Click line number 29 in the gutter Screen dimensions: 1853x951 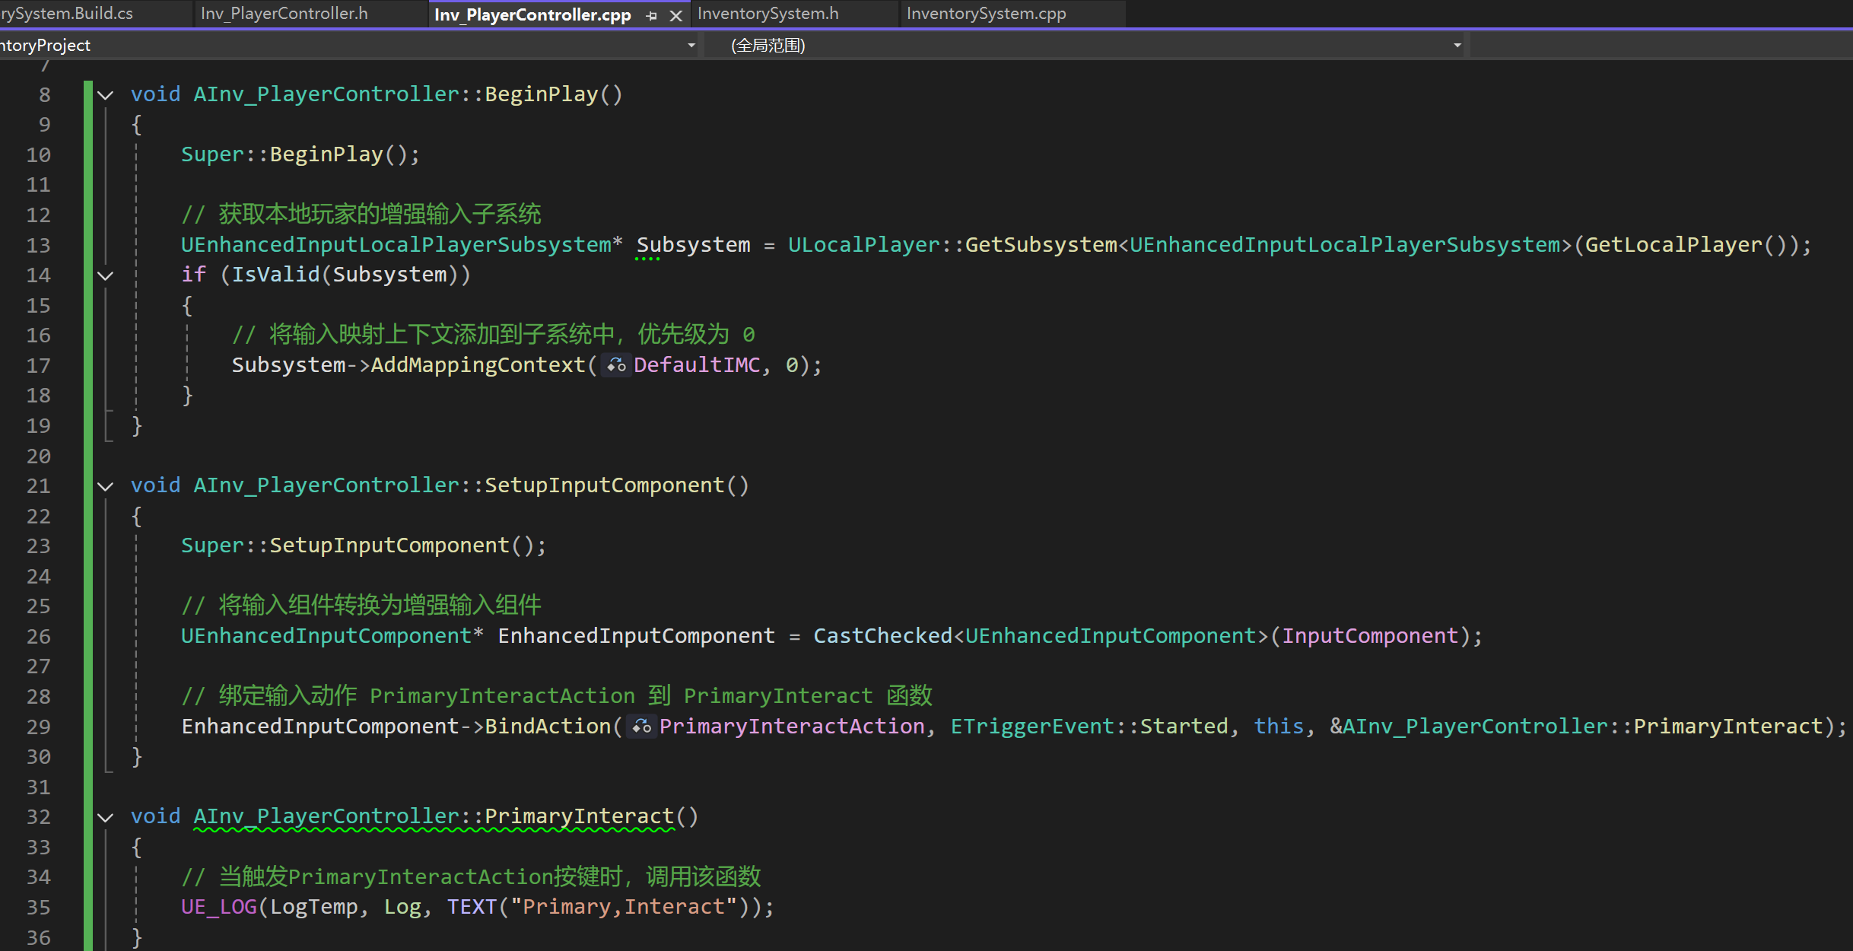pyautogui.click(x=39, y=727)
